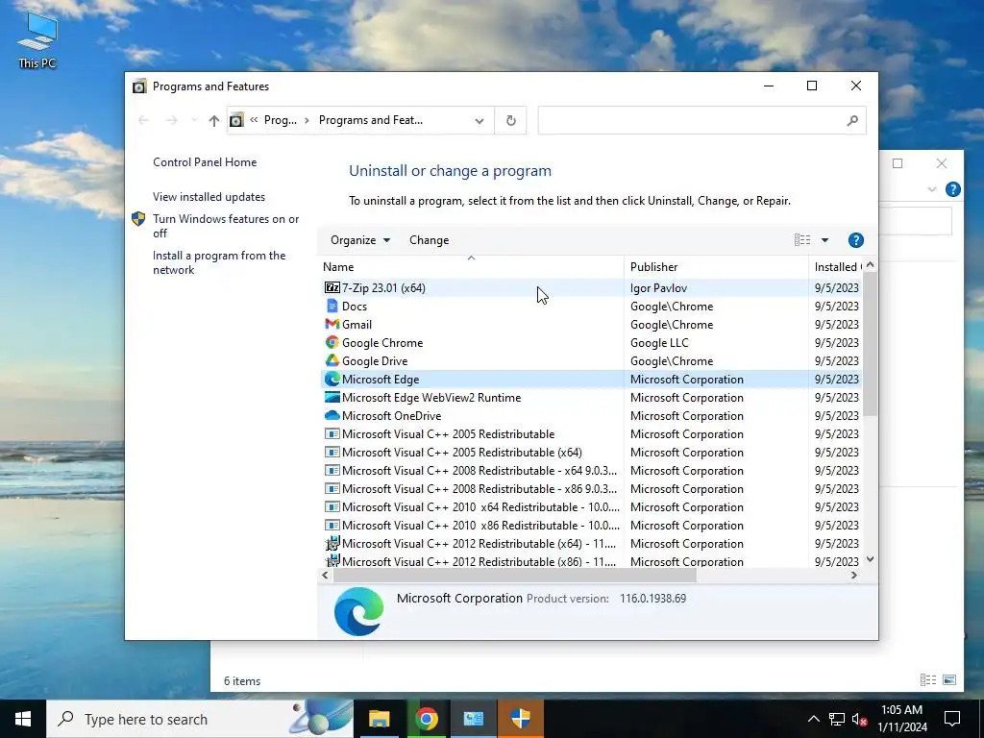984x738 pixels.
Task: Click the Microsoft Edge icon in program list
Action: click(332, 379)
